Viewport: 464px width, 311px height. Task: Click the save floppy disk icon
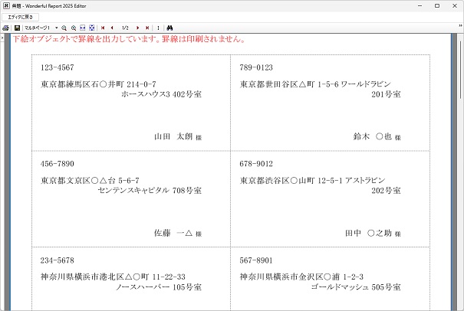coord(17,28)
